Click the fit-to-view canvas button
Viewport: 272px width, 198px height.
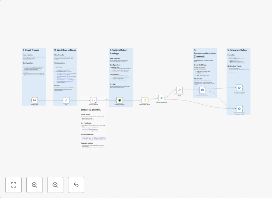(x=14, y=185)
